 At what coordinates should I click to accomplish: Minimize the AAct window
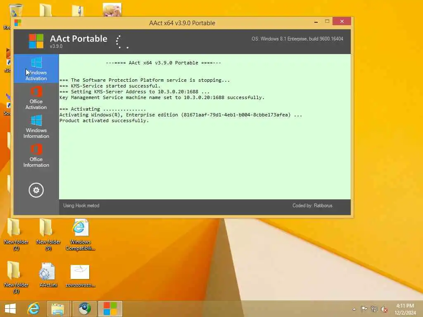(x=316, y=21)
